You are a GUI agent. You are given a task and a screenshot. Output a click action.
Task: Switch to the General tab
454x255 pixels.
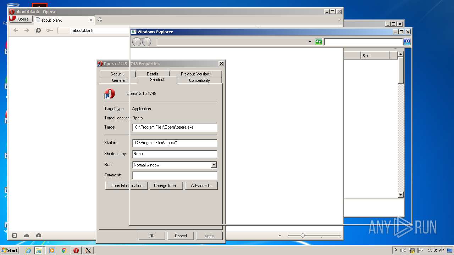(x=119, y=80)
